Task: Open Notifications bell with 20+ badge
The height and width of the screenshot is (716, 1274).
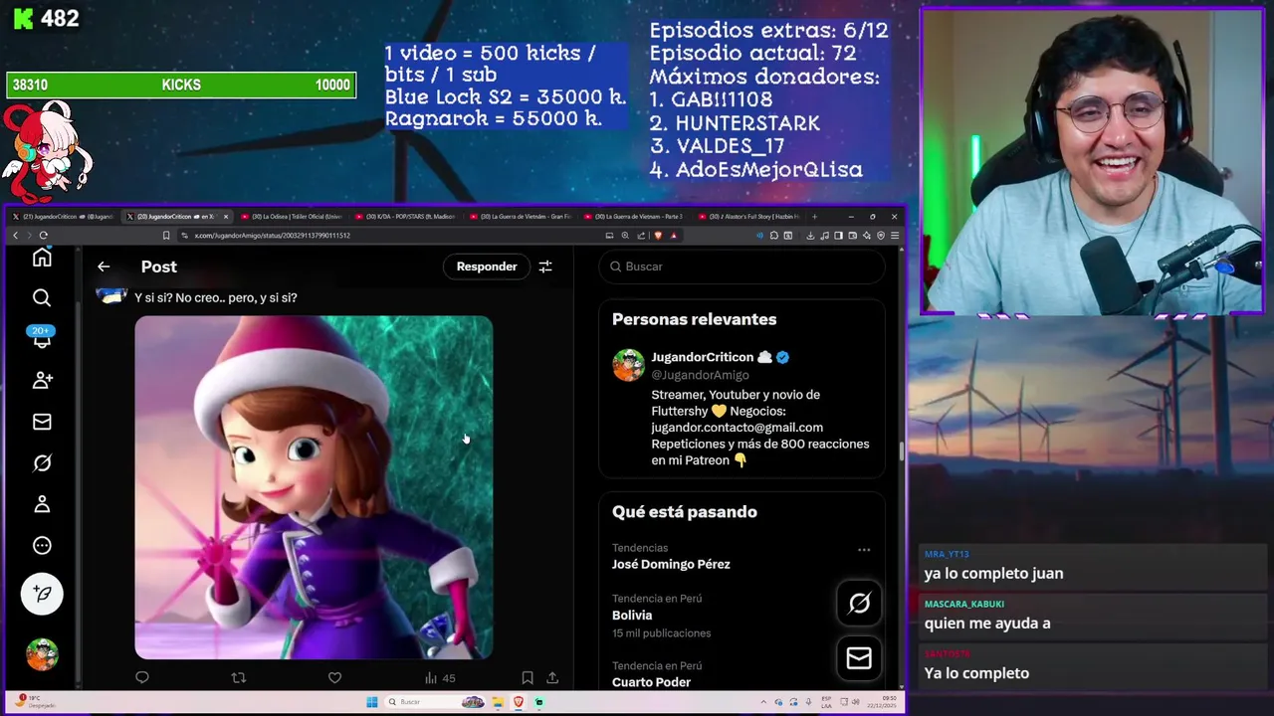Action: pos(42,338)
